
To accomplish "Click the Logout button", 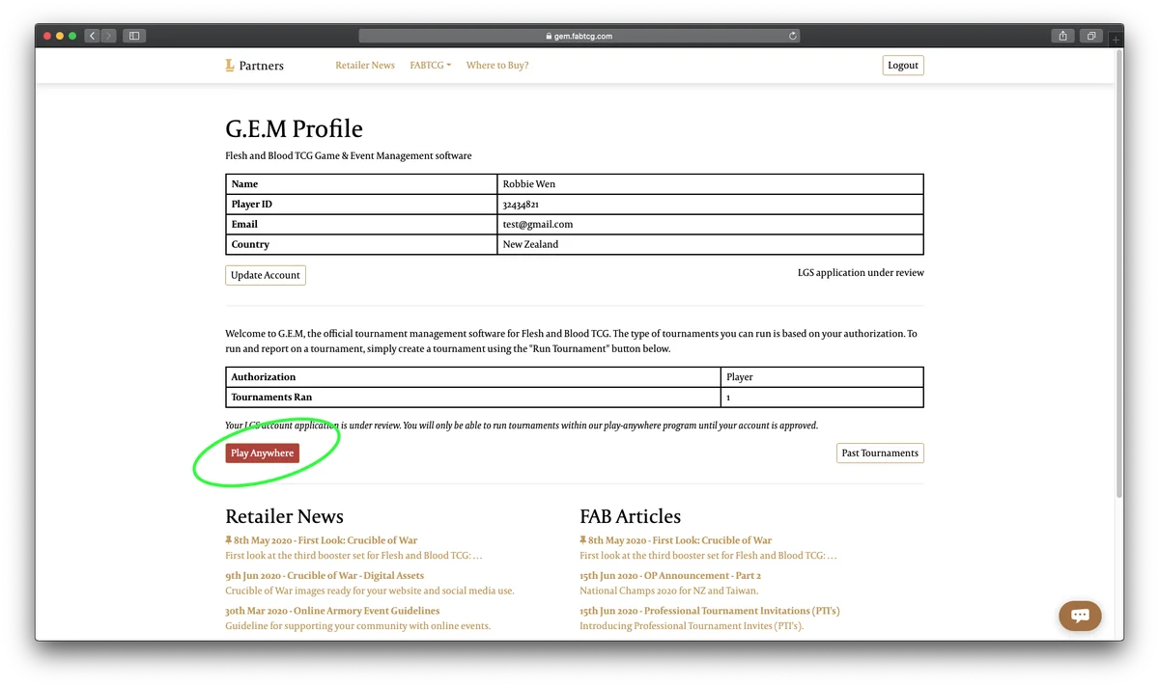I will 903,66.
